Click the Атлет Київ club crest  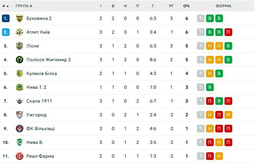20,32
